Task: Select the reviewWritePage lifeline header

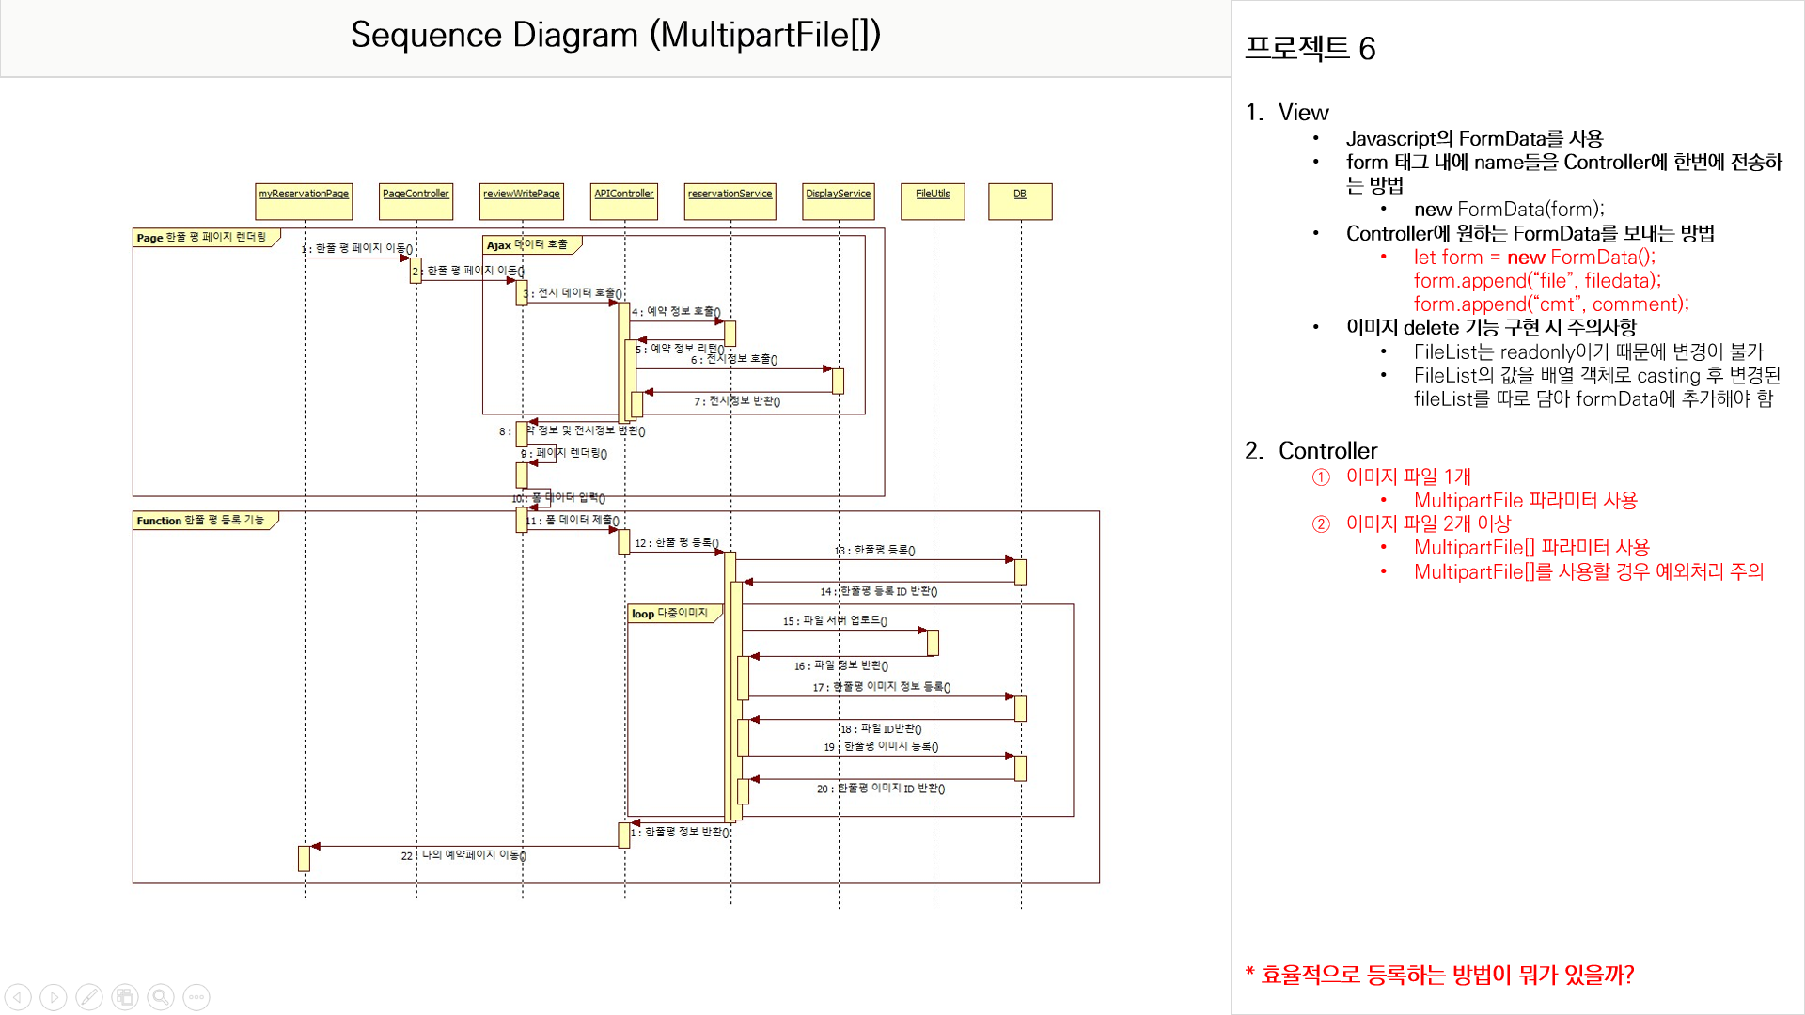Action: click(x=522, y=201)
